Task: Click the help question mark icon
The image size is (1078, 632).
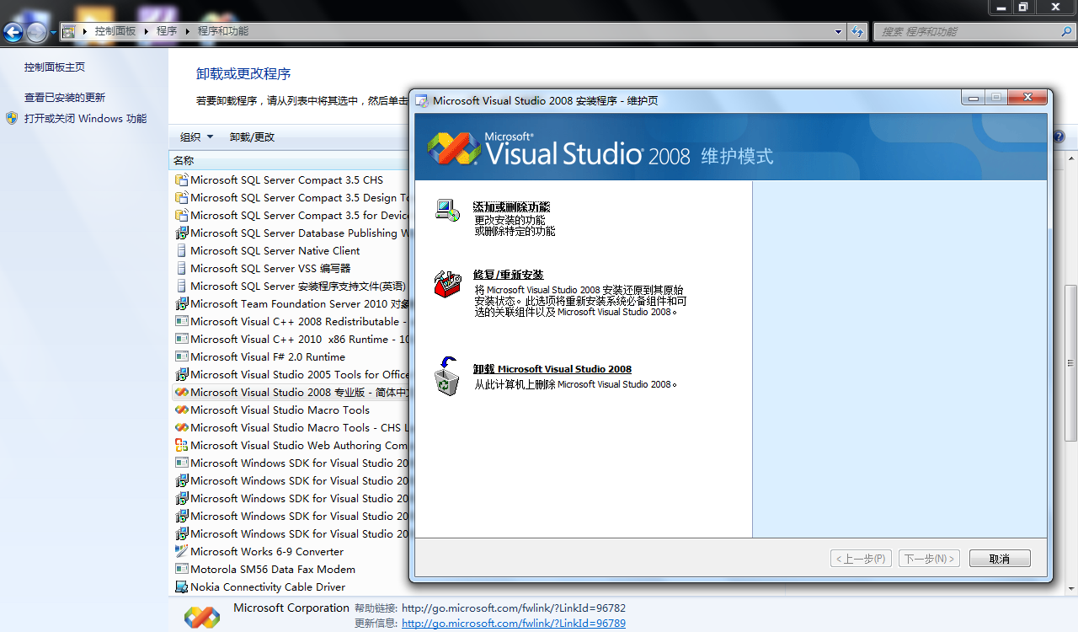Action: tap(1059, 137)
